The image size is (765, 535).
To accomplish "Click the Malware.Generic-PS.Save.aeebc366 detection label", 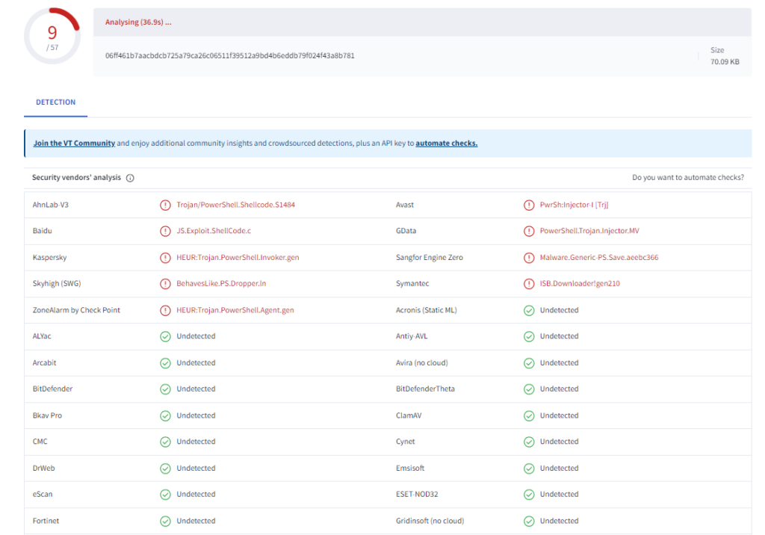I will click(x=599, y=258).
